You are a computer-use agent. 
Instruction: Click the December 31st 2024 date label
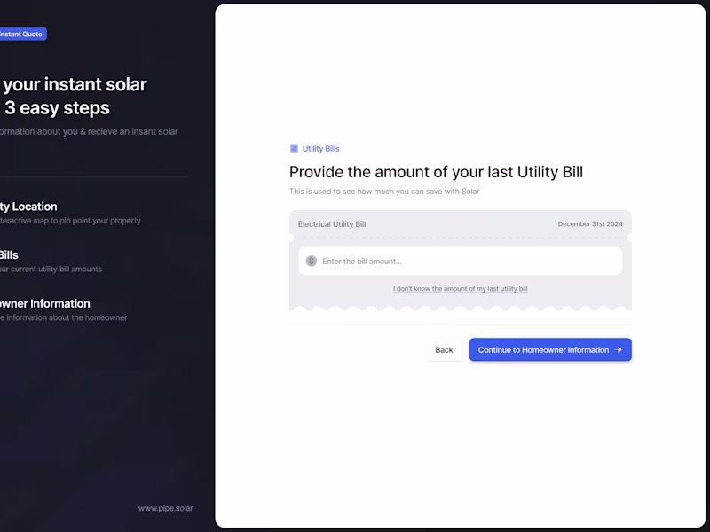[x=590, y=224]
